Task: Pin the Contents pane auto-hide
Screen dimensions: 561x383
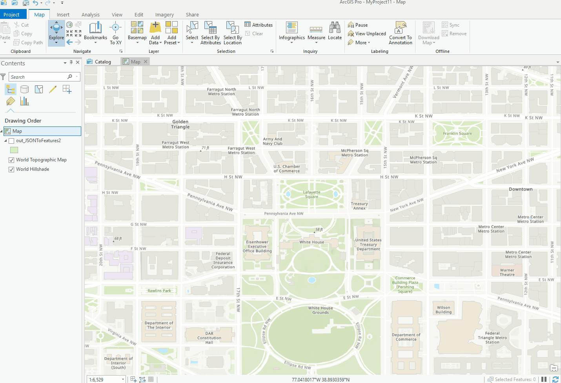Action: coord(71,62)
